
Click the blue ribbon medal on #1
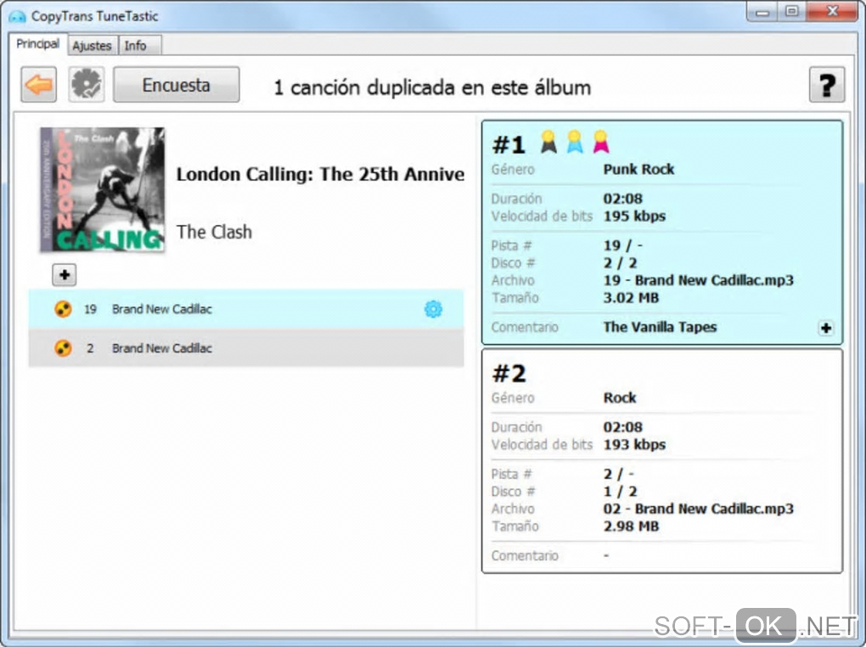(575, 142)
